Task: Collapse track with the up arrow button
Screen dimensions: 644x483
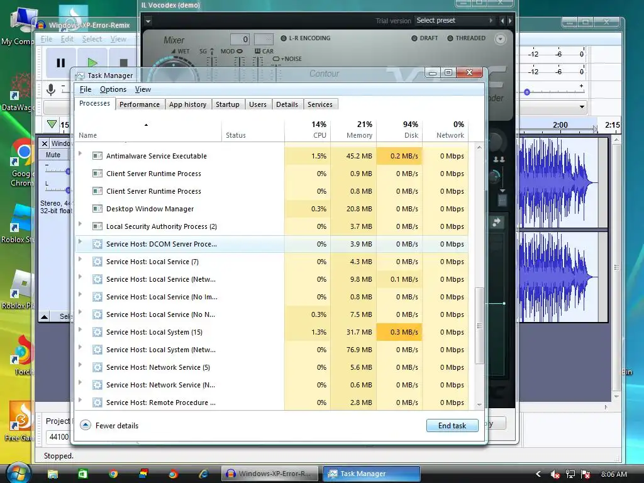Action: [x=45, y=316]
